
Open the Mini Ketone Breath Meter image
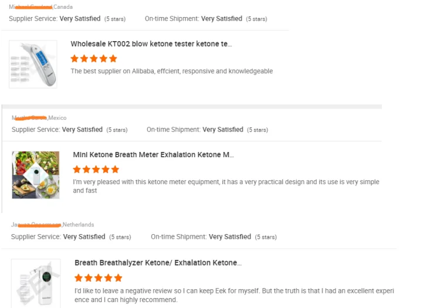[36, 175]
